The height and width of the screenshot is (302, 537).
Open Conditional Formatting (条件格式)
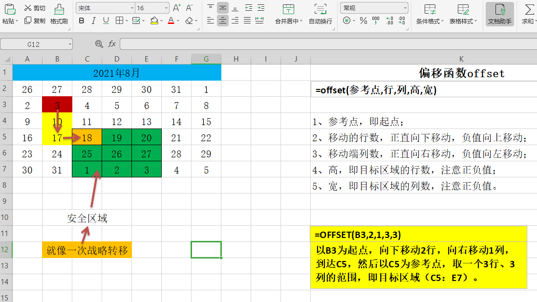(x=430, y=14)
